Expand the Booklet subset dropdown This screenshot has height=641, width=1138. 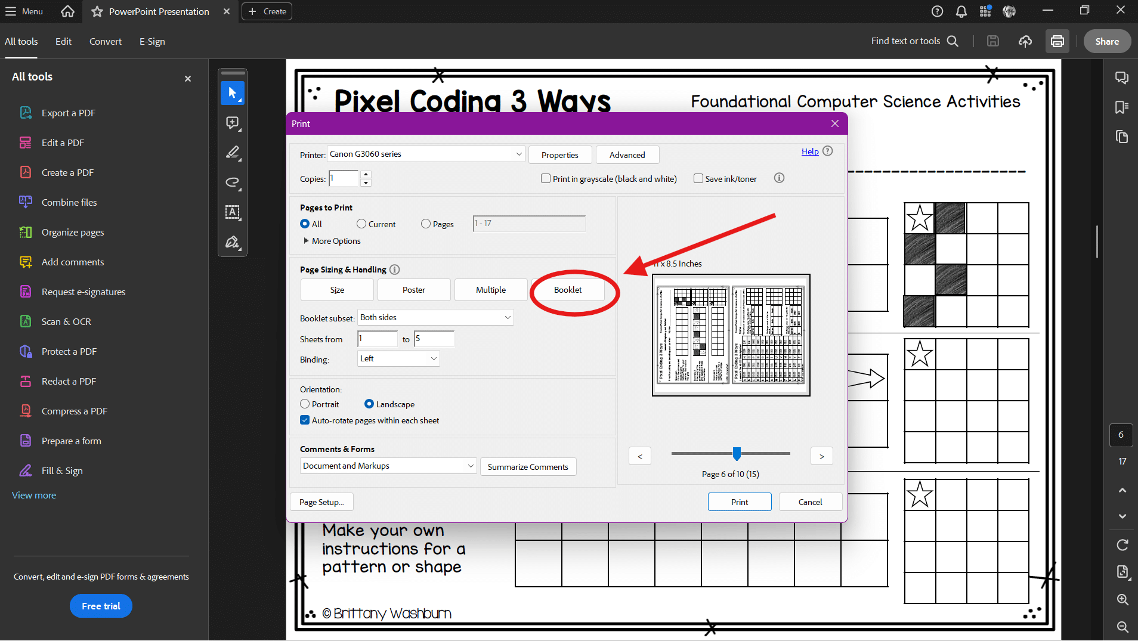[x=435, y=317]
